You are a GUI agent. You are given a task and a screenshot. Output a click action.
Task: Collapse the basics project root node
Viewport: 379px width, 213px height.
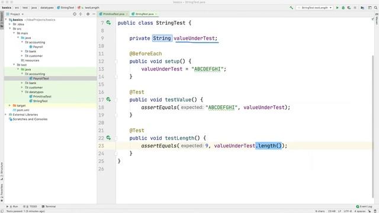tap(6, 20)
